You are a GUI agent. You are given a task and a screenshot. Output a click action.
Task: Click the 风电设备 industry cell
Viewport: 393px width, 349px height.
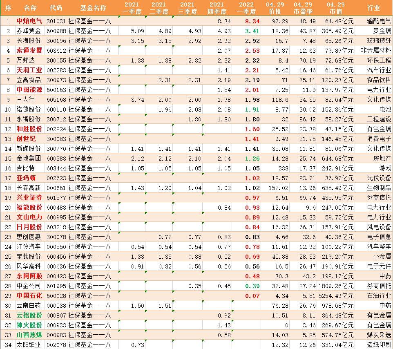379,227
